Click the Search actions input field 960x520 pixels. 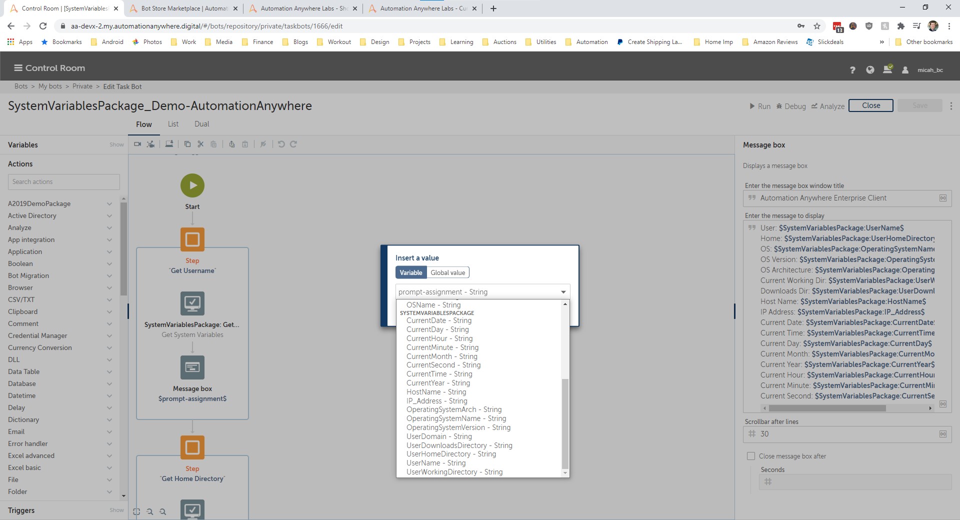click(x=64, y=182)
